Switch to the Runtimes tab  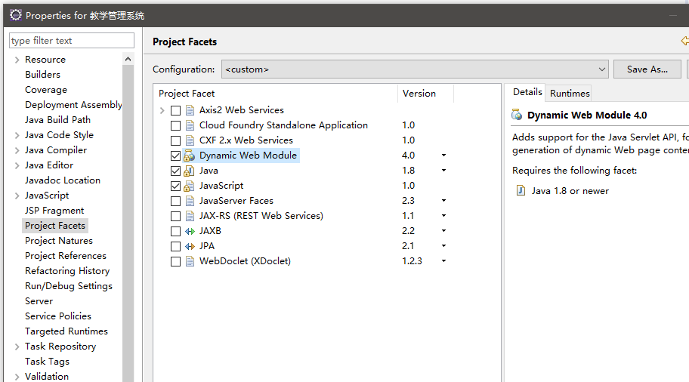pyautogui.click(x=570, y=94)
